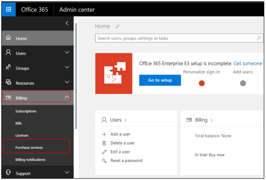266x180 pixels.
Task: Click In trial: Buy now link
Action: pos(210,155)
